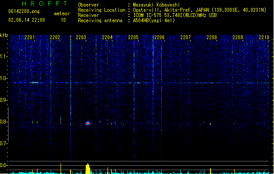
Task: Click the kHz axis unit label
Action: (4, 35)
